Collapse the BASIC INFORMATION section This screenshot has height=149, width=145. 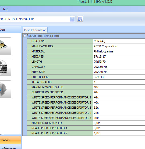coord(25,36)
